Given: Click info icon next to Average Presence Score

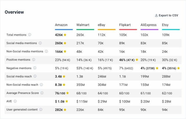Looking at the screenshot, I should click(x=42, y=93).
